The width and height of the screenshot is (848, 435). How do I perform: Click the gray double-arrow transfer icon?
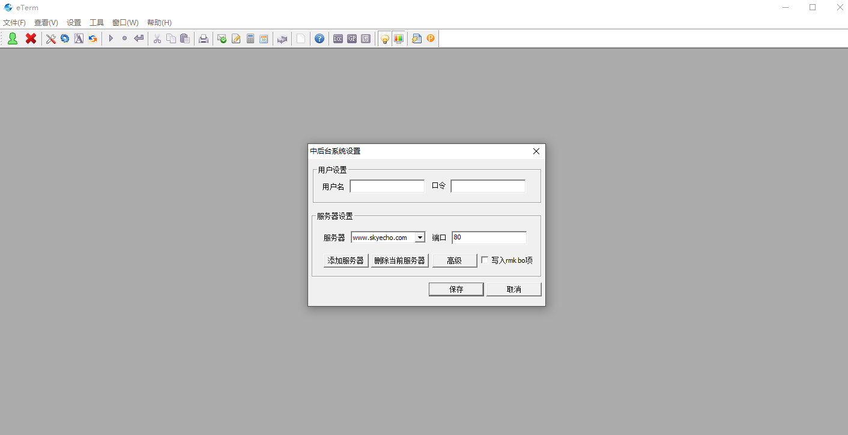[x=282, y=38]
